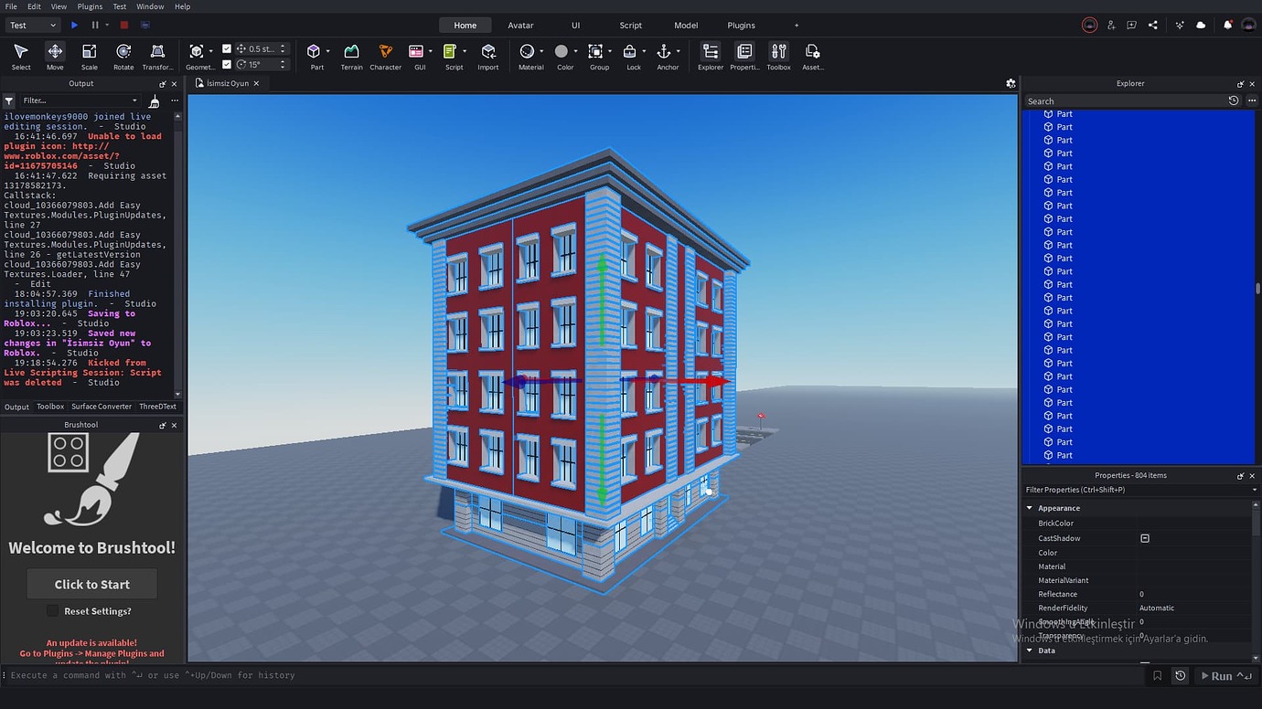The height and width of the screenshot is (709, 1262).
Task: Switch to the Model ribbon tab
Action: click(686, 26)
